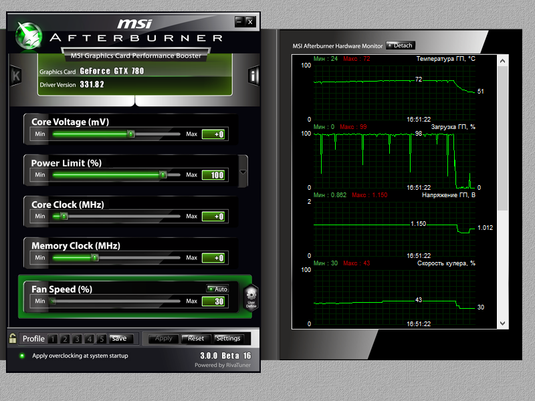Click the Core Clock slider handle

(64, 216)
